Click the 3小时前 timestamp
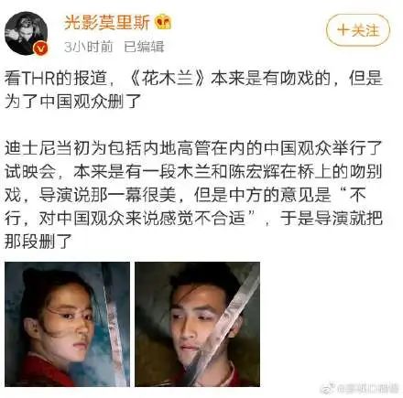 click(x=89, y=47)
